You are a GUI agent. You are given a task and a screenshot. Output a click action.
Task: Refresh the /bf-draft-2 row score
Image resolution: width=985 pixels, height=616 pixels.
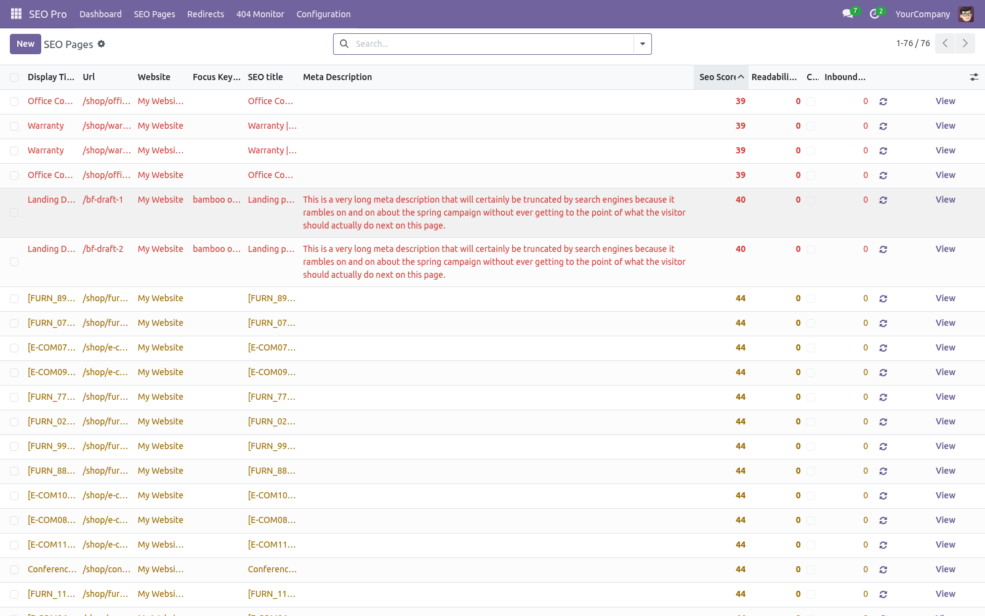[883, 249]
